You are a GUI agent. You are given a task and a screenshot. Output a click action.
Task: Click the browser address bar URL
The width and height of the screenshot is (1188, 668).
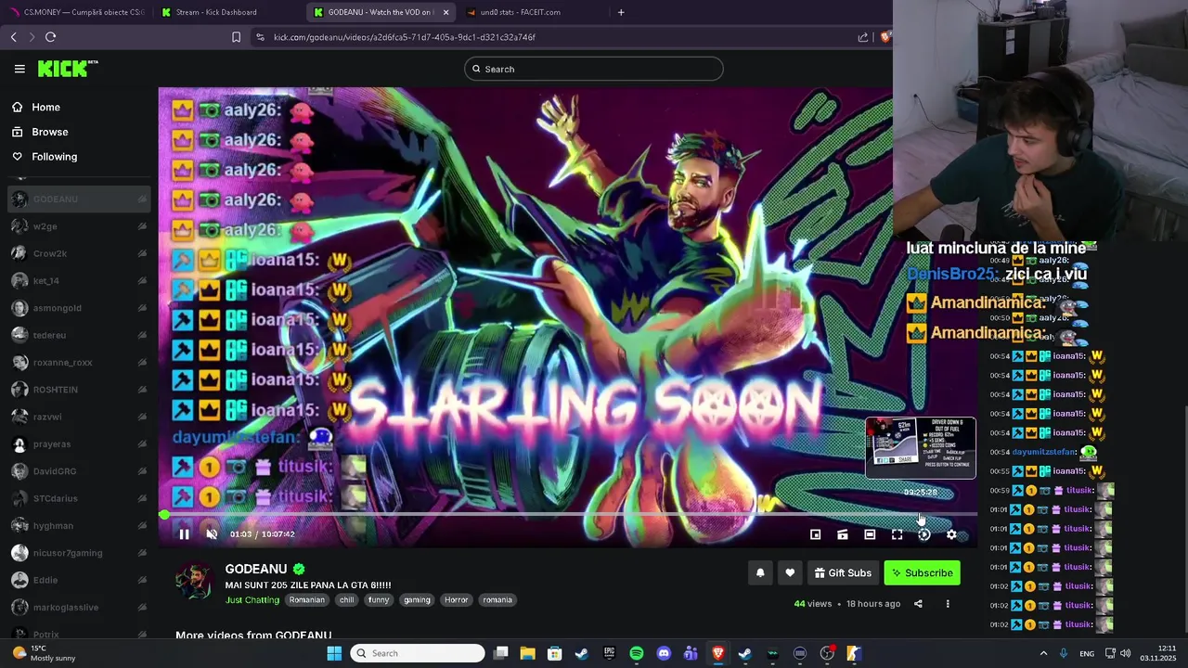tap(405, 37)
